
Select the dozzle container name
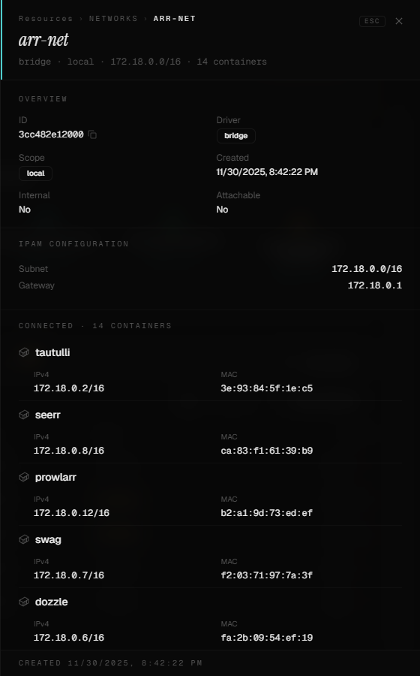(x=51, y=602)
